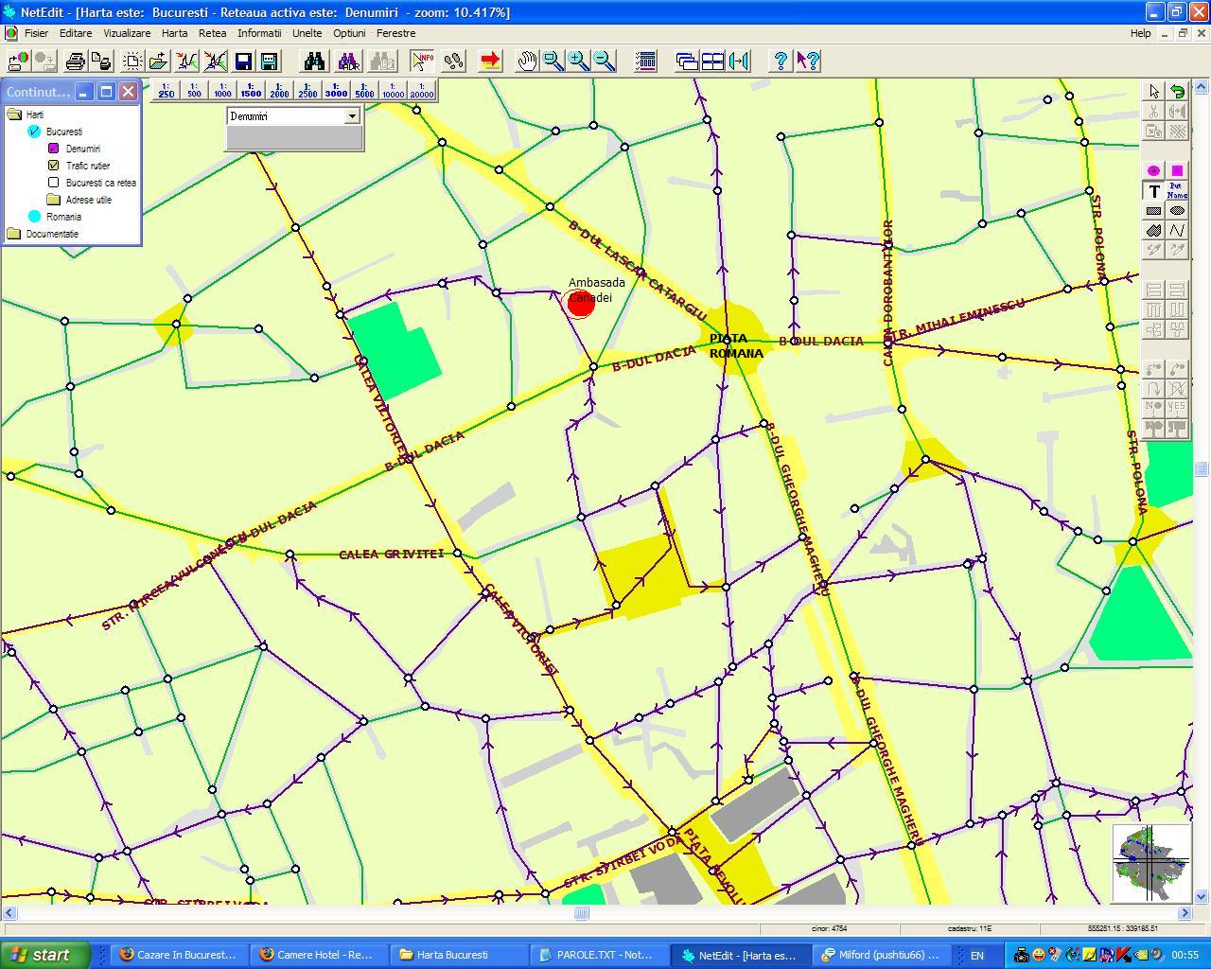
Task: Click the open folder toolbar icon
Action: tap(158, 62)
